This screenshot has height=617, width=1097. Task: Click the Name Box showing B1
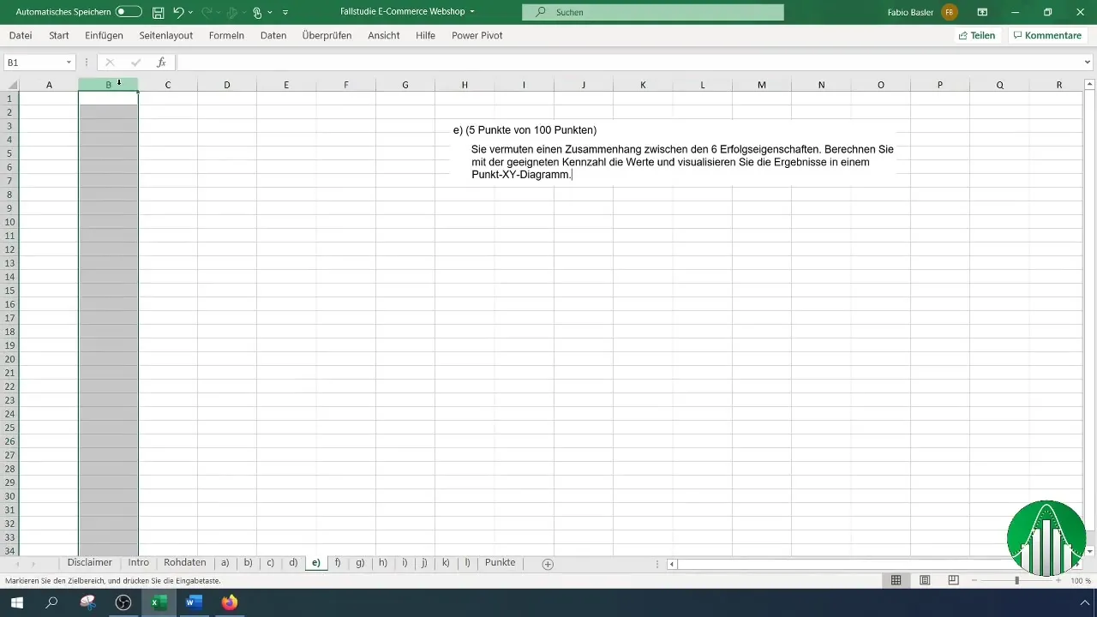[33, 63]
